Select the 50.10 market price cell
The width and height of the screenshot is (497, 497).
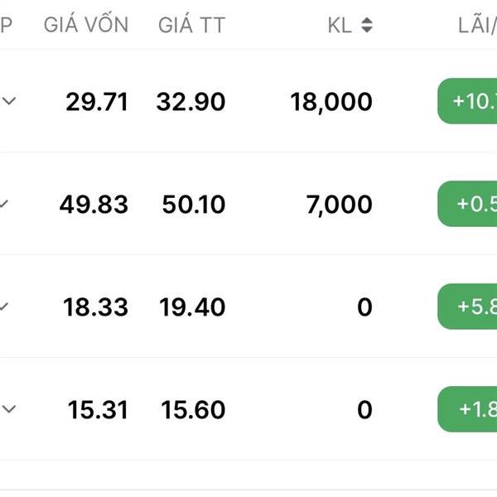coord(194,205)
